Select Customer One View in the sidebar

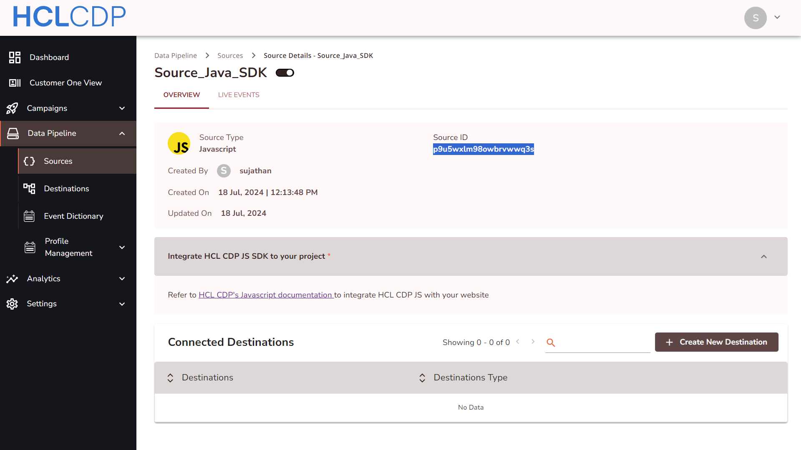(65, 82)
